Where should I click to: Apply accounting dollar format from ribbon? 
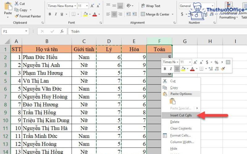[x=182, y=14]
